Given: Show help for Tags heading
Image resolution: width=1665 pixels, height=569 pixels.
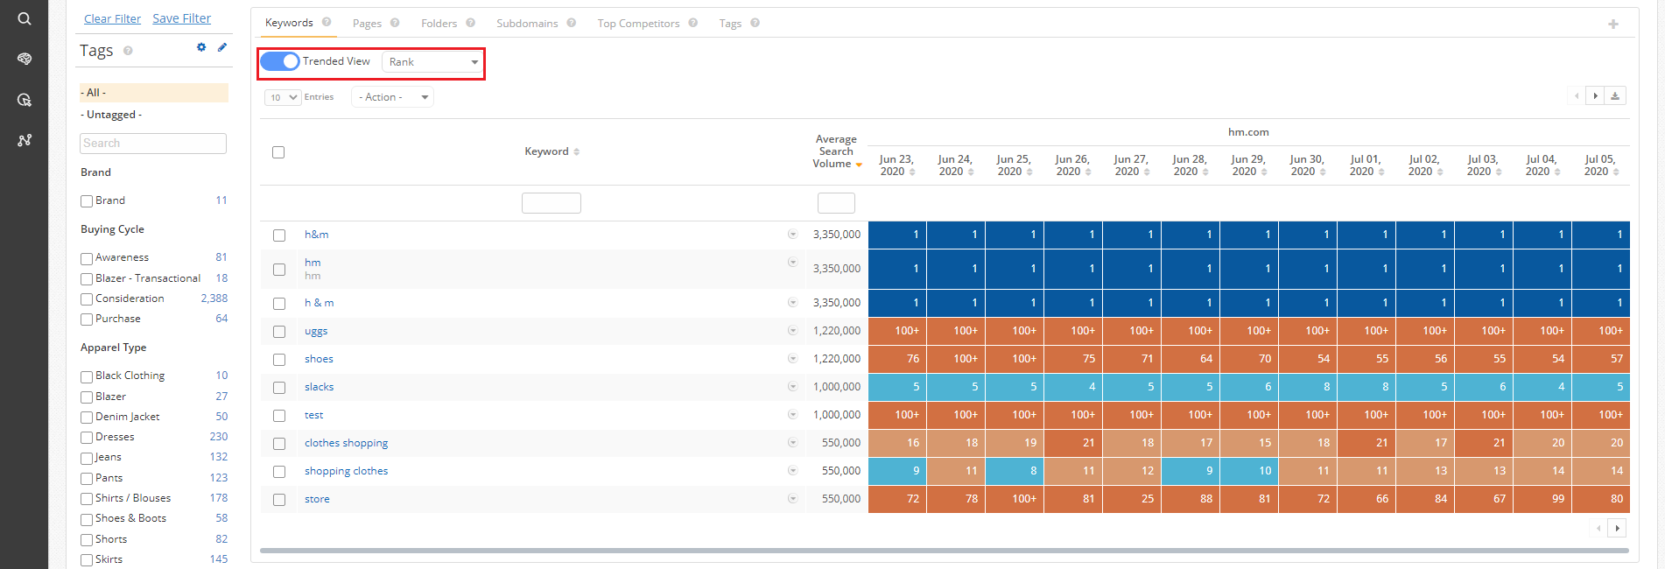Looking at the screenshot, I should pyautogui.click(x=128, y=51).
